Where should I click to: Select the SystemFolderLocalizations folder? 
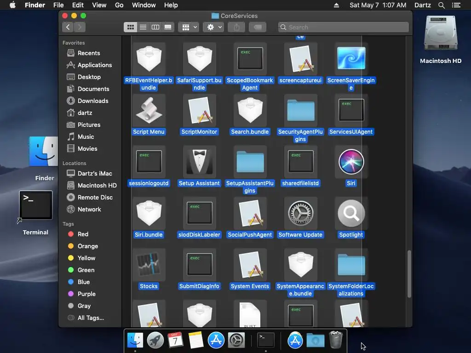point(351,265)
